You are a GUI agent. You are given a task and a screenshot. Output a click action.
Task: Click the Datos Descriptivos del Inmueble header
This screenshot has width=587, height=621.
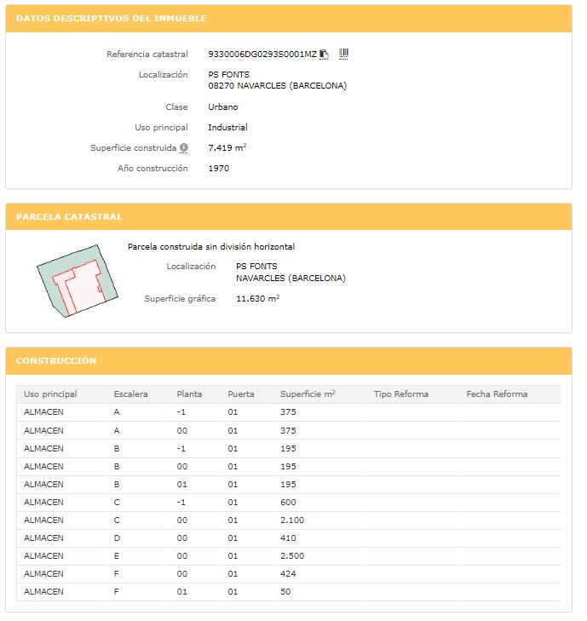(111, 19)
